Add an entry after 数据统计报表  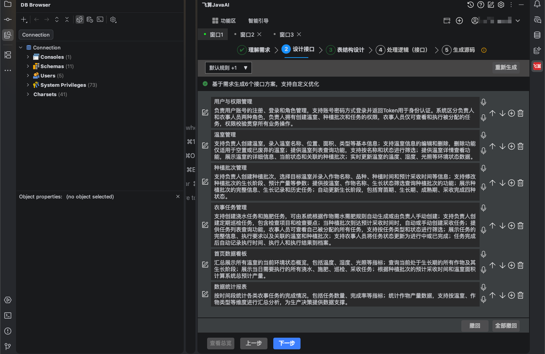coord(511,295)
